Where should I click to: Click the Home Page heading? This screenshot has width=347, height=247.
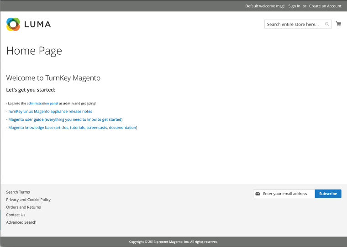point(34,51)
